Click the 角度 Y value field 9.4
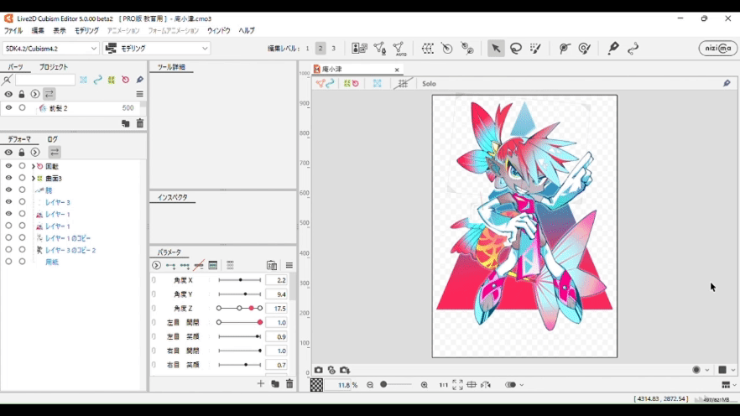Screen dimensions: 740x416 pos(277,294)
